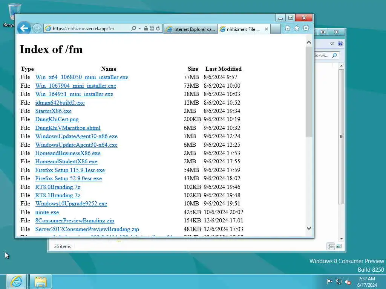This screenshot has width=386, height=289.
Task: Click the 'Size' column header
Action: pyautogui.click(x=193, y=69)
